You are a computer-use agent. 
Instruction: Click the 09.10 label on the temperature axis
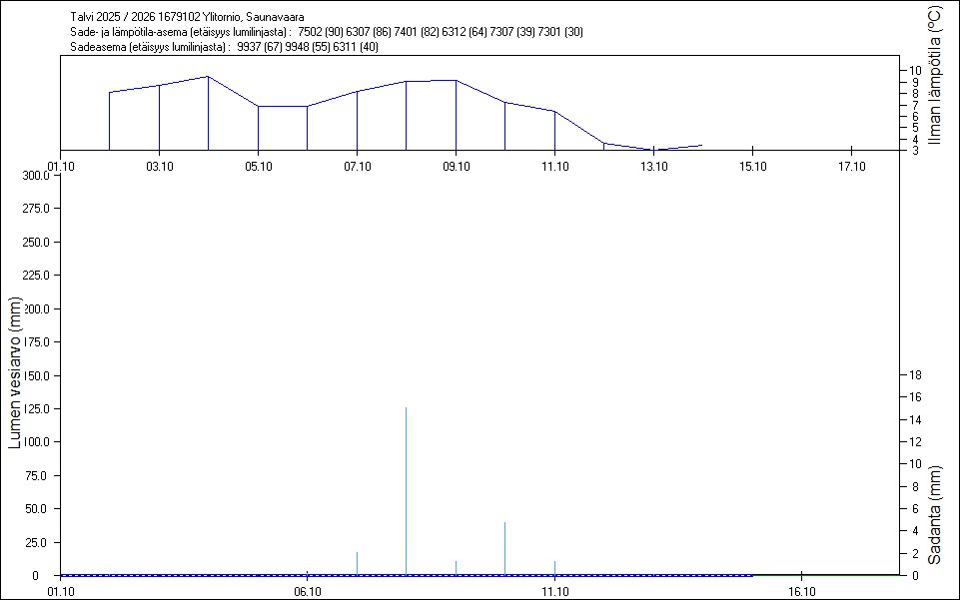pyautogui.click(x=456, y=167)
